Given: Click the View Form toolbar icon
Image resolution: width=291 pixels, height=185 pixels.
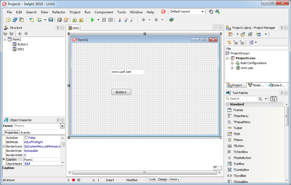Looking at the screenshot, I should (15, 20).
